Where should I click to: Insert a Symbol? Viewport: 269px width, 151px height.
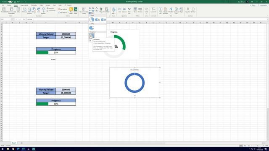(193, 10)
